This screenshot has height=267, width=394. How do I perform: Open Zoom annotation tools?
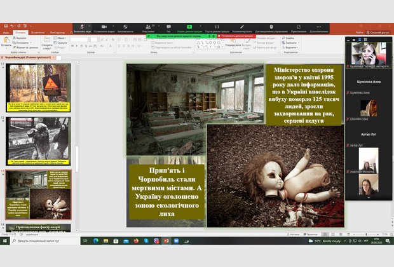[x=241, y=28]
